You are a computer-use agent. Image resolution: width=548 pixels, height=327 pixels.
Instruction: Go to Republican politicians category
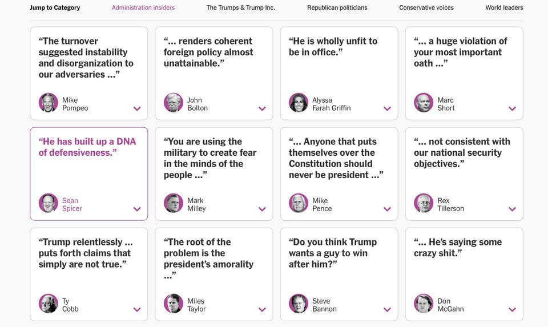(337, 8)
